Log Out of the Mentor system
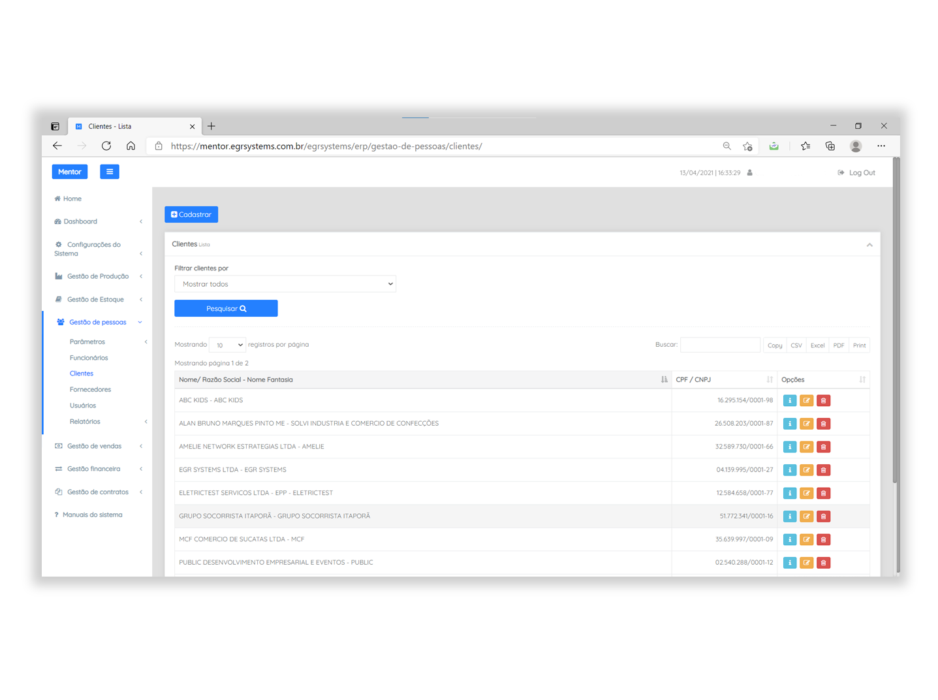The height and width of the screenshot is (700, 938). 856,173
